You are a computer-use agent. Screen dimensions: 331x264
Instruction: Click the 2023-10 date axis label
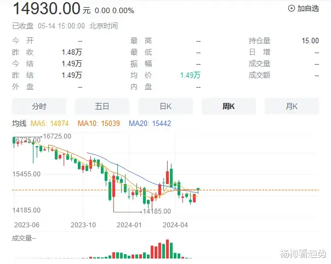click(x=83, y=225)
